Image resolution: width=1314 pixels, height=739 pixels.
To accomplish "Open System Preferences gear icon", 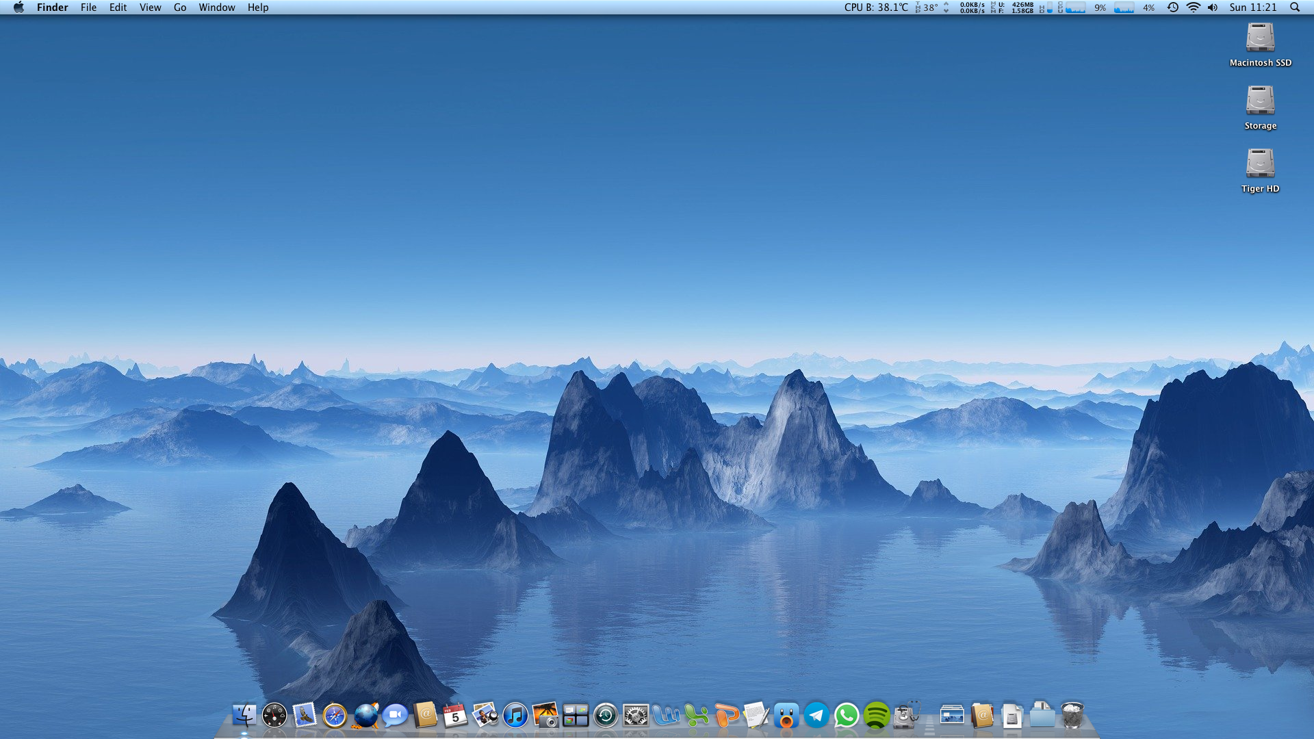I will click(636, 716).
